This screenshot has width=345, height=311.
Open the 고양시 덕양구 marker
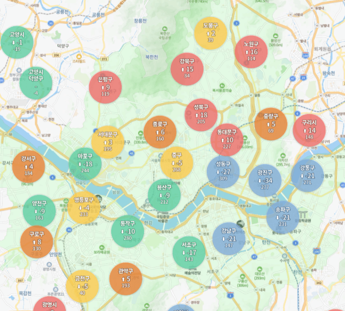point(36,83)
